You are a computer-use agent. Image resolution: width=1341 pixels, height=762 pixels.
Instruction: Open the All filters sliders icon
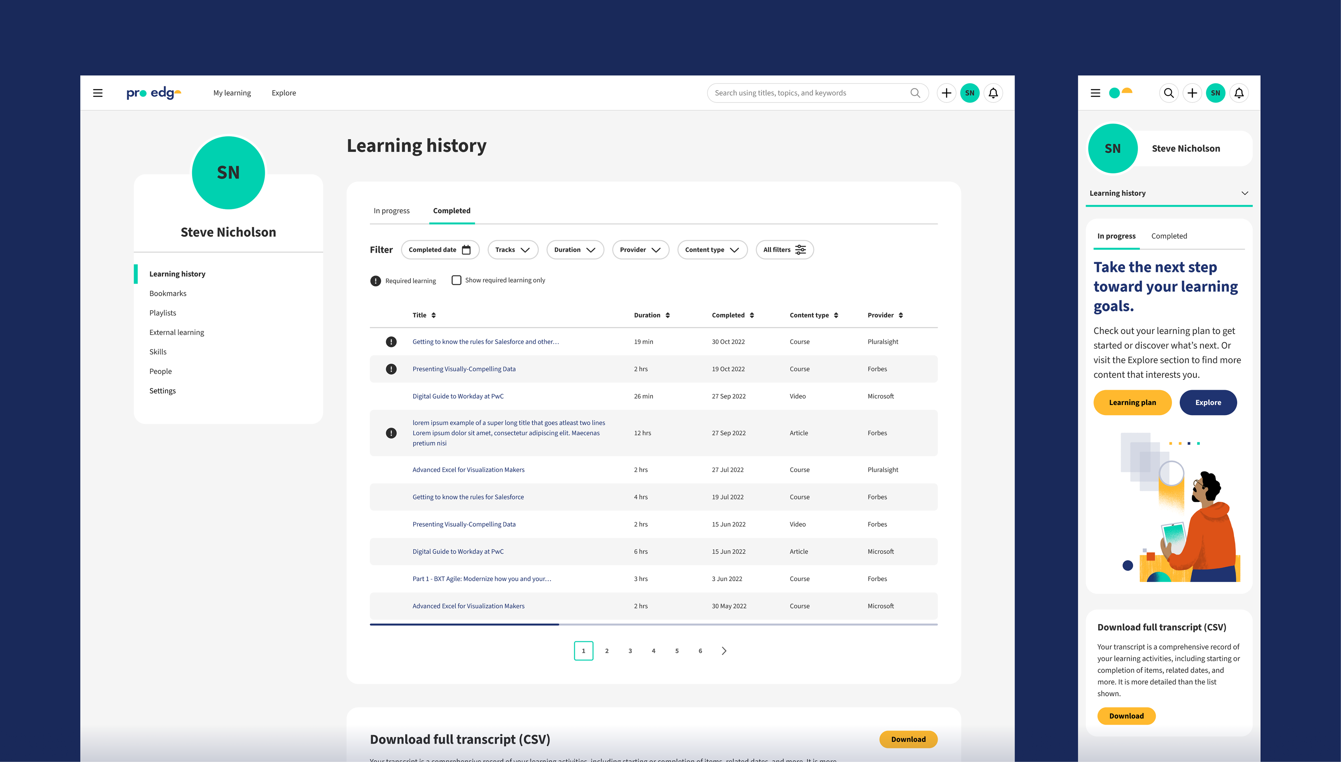pos(800,250)
